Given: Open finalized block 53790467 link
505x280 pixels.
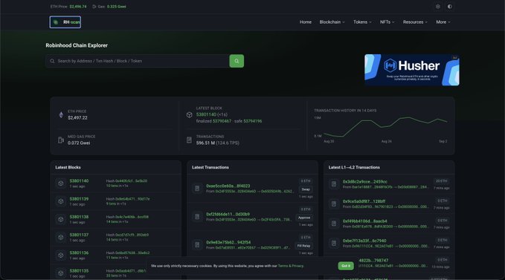Looking at the screenshot, I should tap(222, 121).
